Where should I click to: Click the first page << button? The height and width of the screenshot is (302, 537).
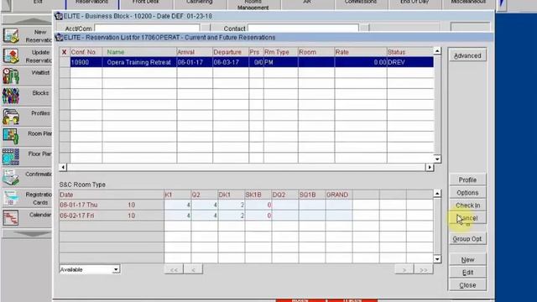(x=174, y=269)
